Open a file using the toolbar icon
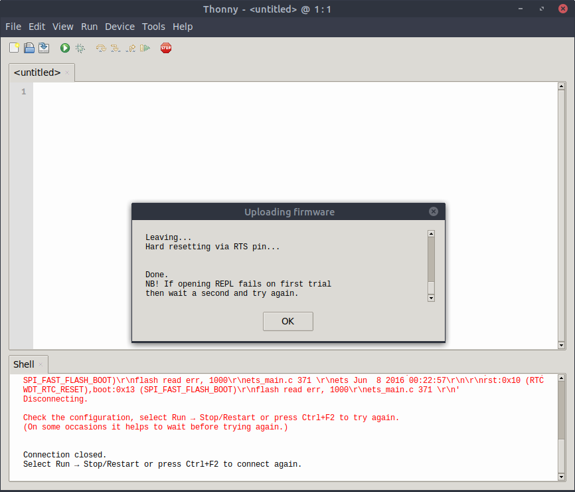 pyautogui.click(x=29, y=48)
